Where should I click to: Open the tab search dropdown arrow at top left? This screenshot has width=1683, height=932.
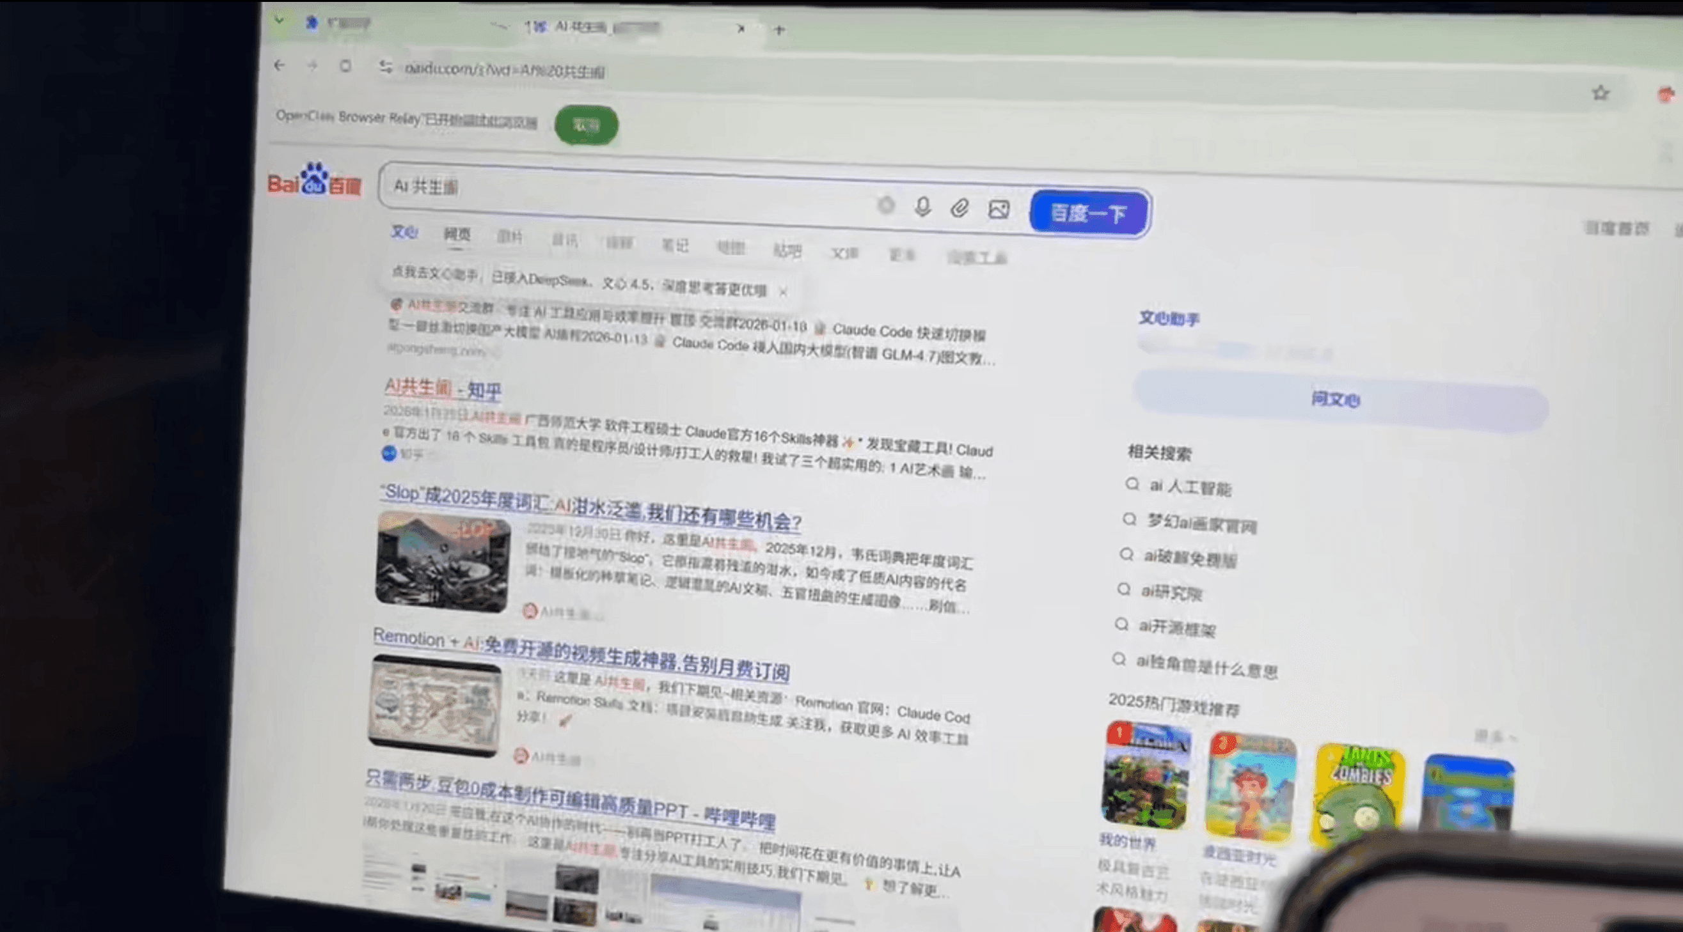(x=279, y=20)
